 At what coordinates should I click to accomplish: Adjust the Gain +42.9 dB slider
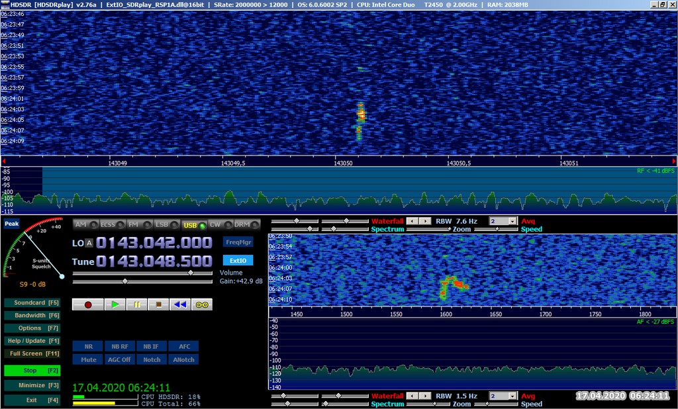[x=143, y=281]
